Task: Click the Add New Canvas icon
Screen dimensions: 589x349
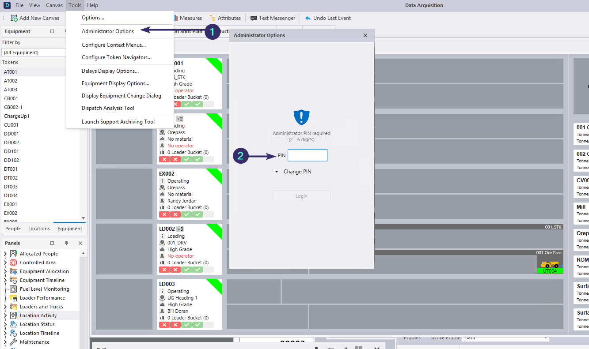Action: [x=13, y=18]
